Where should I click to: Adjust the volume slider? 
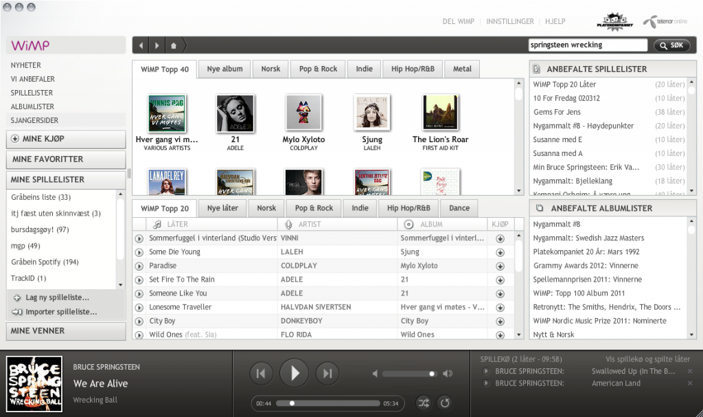click(409, 374)
